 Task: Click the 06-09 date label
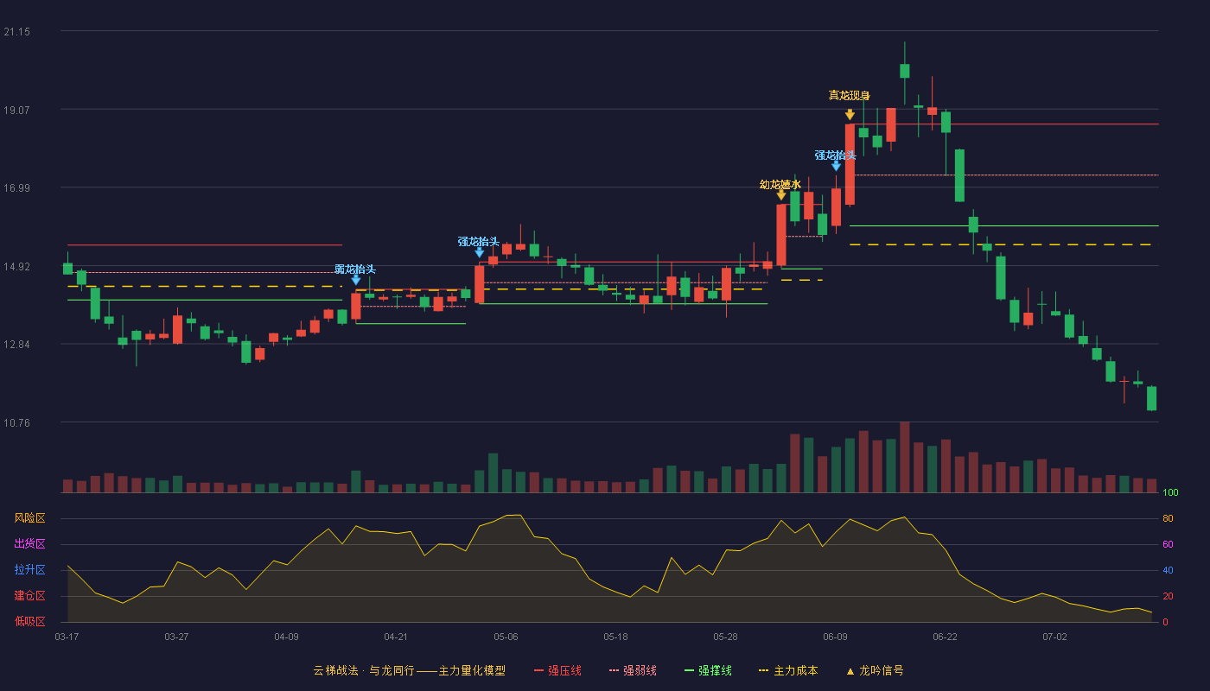coord(835,637)
